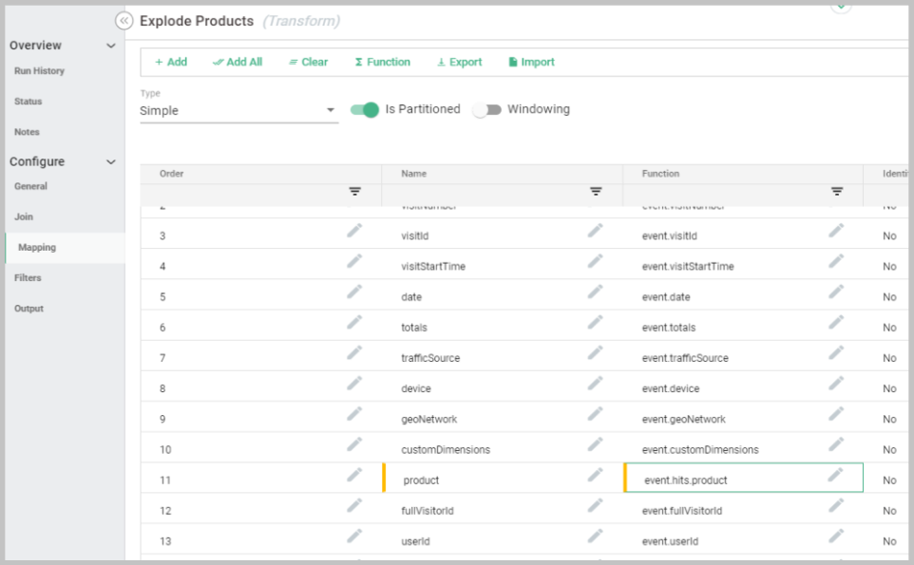Edit the customDimensions name pencil icon
Viewport: 914px width, 565px height.
(595, 444)
